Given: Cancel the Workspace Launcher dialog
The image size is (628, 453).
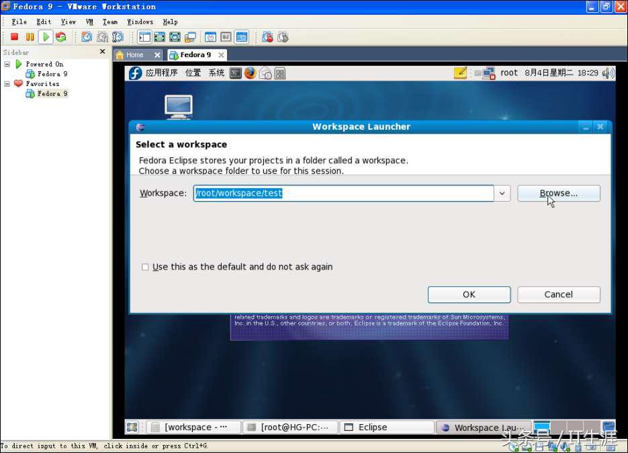Looking at the screenshot, I should pyautogui.click(x=558, y=294).
